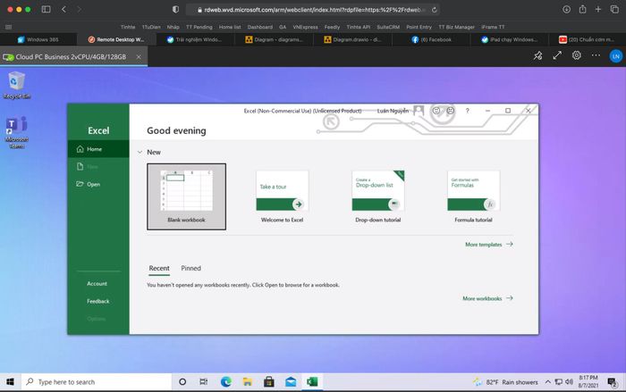
Task: Toggle full screen in remote desktop toolbar
Action: point(557,56)
